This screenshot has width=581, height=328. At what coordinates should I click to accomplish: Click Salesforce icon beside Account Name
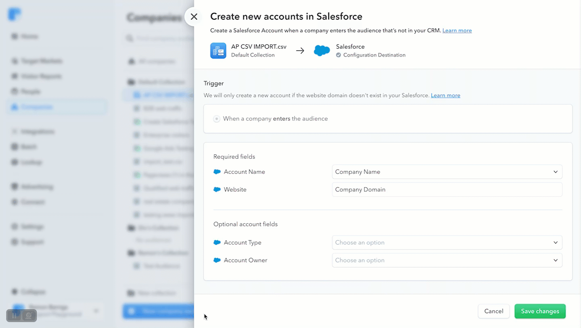pos(217,172)
